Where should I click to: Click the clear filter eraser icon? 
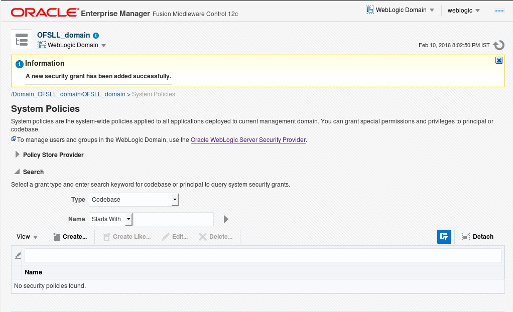18,255
